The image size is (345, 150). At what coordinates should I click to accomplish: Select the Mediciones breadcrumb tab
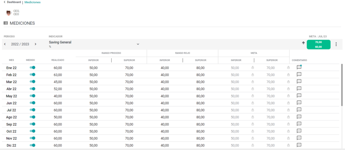[32, 2]
